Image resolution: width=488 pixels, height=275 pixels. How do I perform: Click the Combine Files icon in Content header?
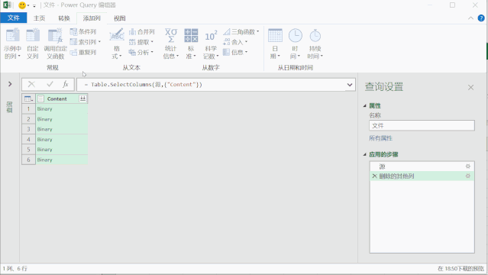click(82, 99)
